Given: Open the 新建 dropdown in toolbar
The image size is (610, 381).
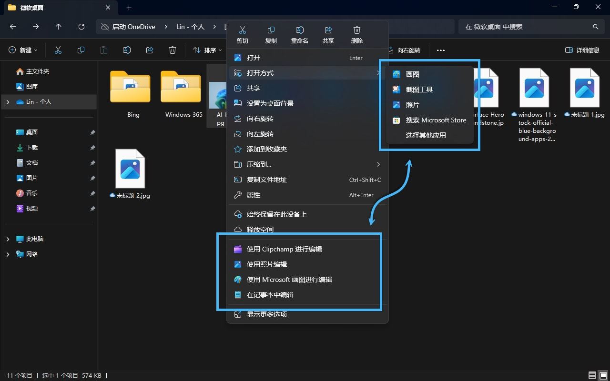Looking at the screenshot, I should [x=23, y=50].
